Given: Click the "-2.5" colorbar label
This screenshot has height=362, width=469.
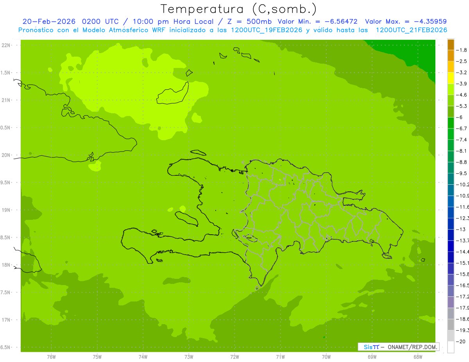Looking at the screenshot, I should [x=462, y=61].
